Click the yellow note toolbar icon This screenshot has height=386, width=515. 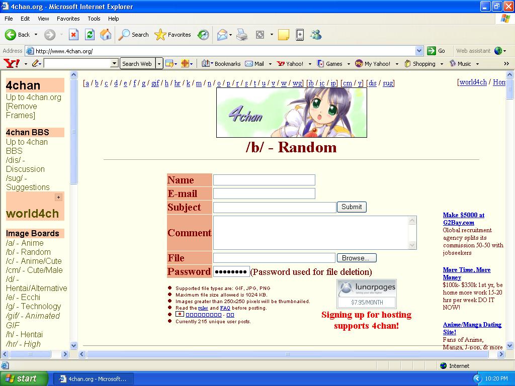(x=284, y=35)
